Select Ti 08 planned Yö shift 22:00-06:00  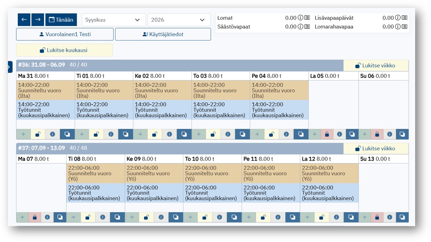95,173
